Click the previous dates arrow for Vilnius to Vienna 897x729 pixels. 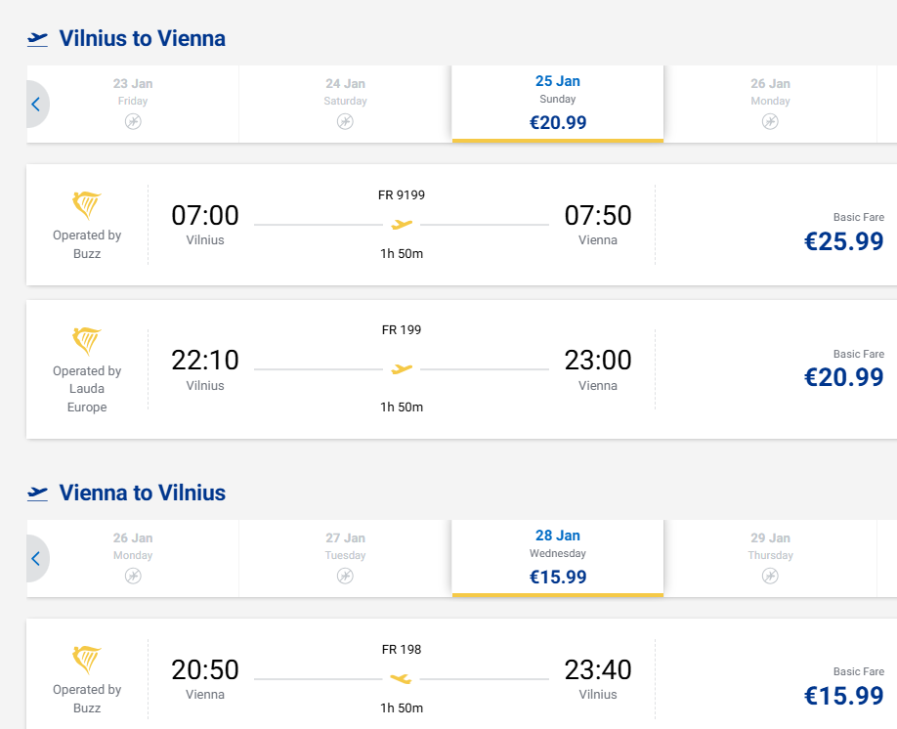[x=36, y=105]
